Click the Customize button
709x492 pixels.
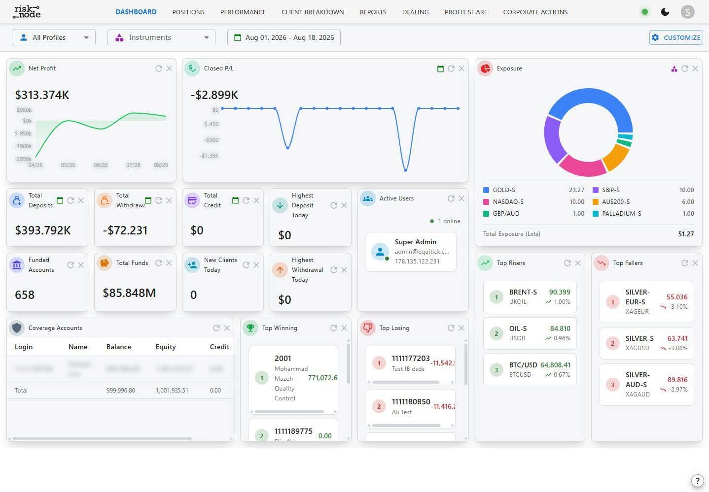pos(676,37)
